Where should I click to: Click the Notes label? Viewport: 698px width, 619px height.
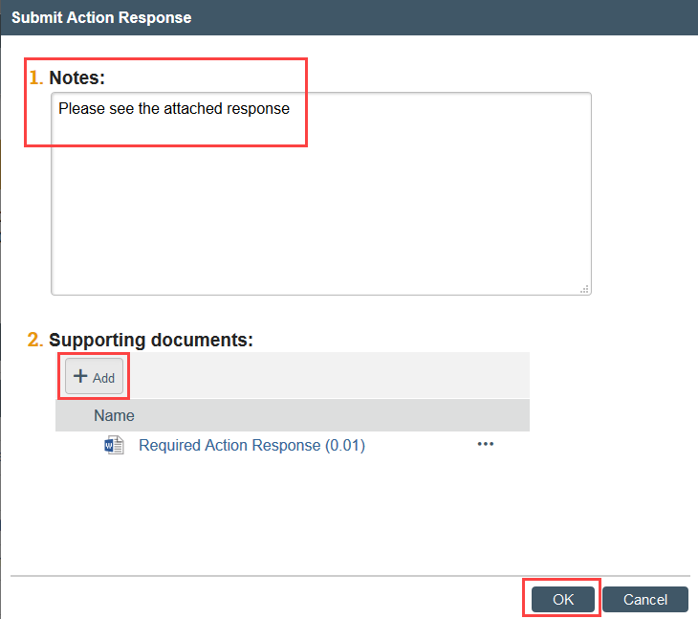coord(77,77)
